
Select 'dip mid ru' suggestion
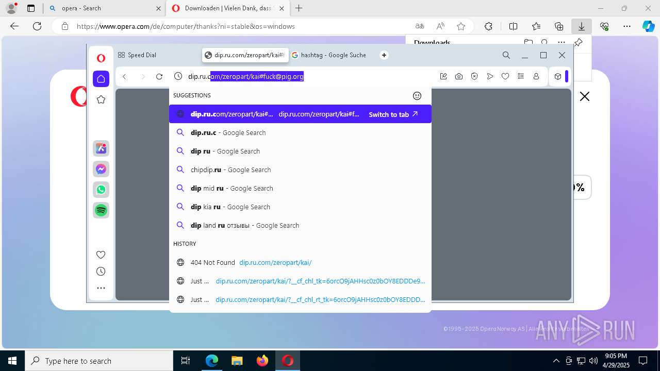click(x=300, y=188)
